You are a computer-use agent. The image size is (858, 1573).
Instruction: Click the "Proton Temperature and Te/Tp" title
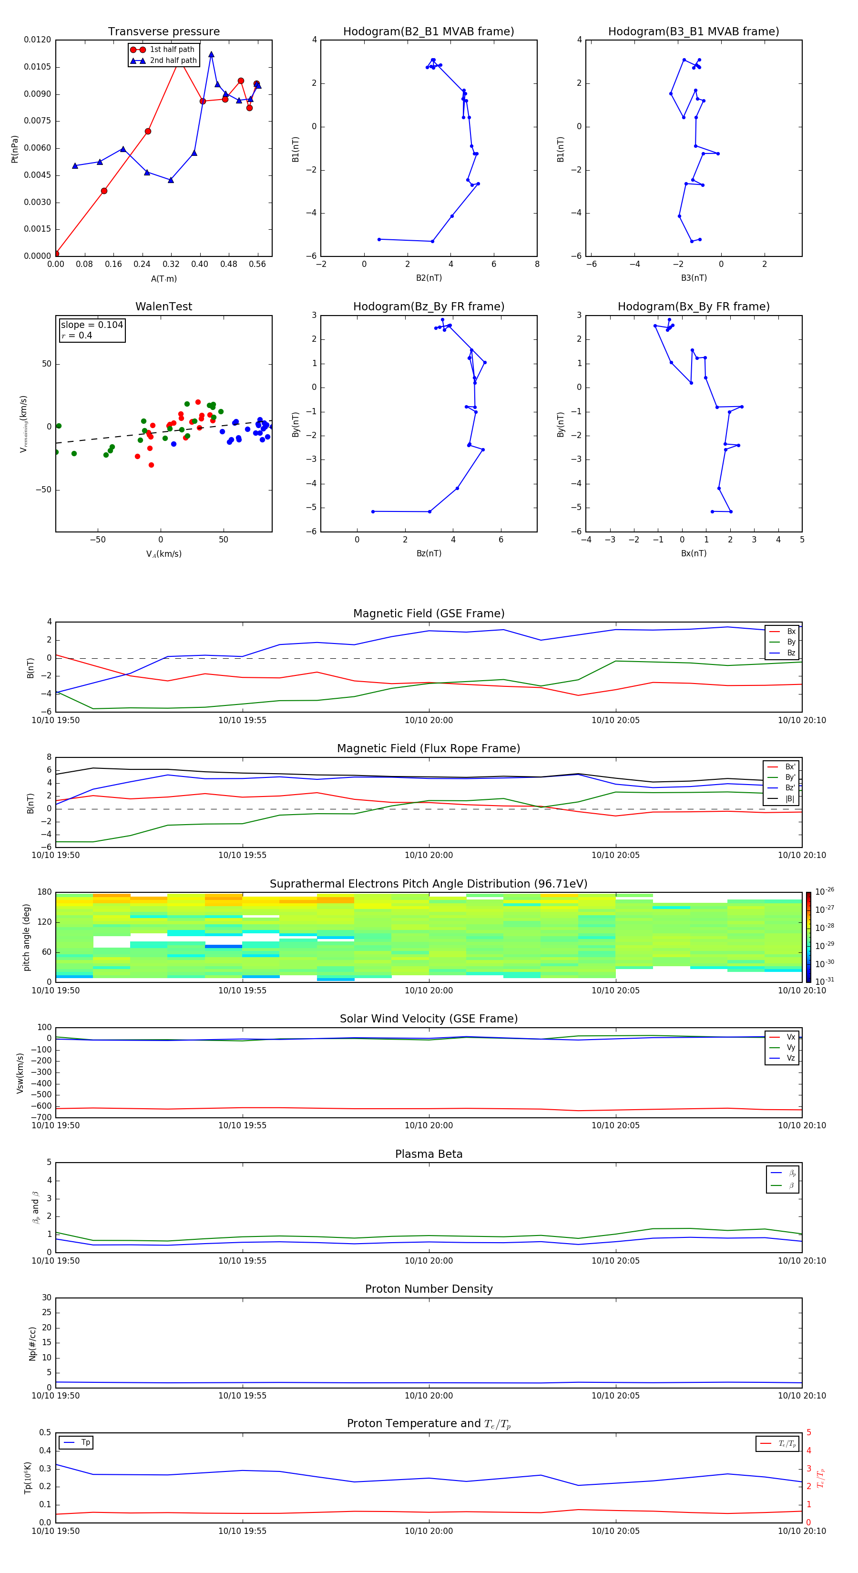click(x=429, y=1423)
